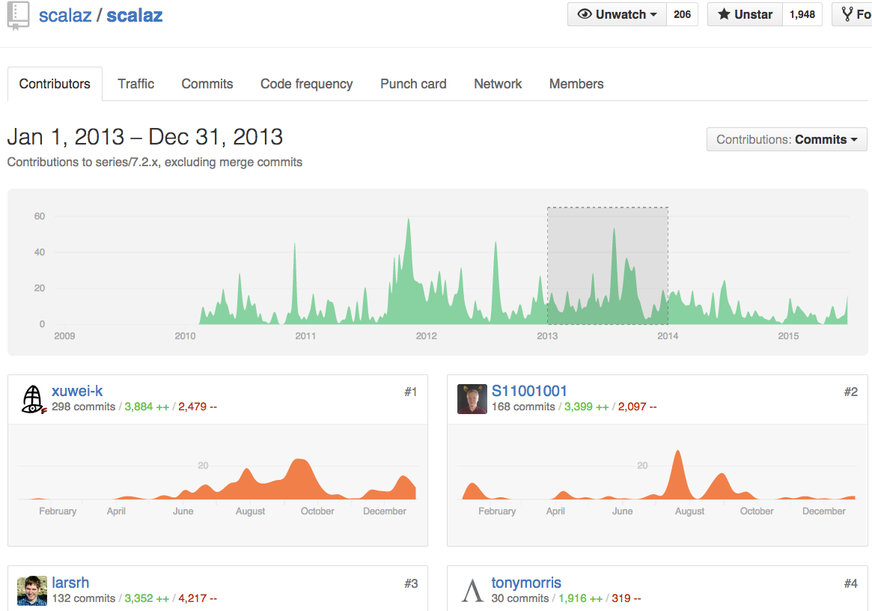The height and width of the screenshot is (611, 872).
Task: Open the Contributions: Commits dropdown
Action: [x=787, y=139]
